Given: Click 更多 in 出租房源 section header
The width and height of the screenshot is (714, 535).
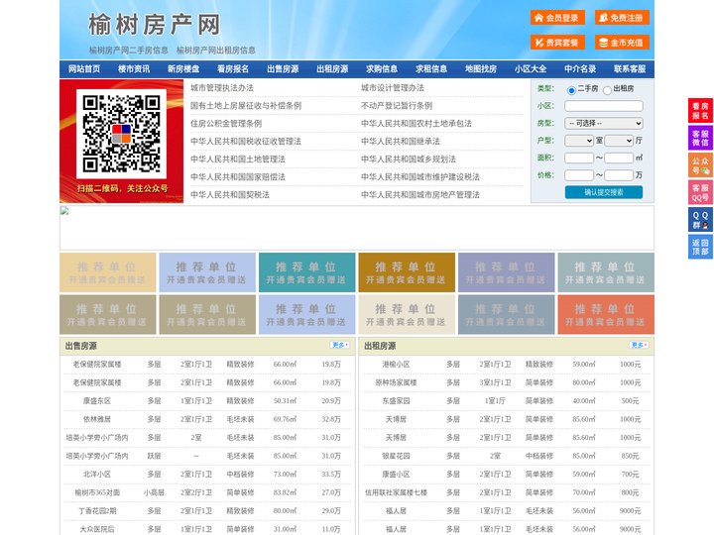Looking at the screenshot, I should coord(639,346).
